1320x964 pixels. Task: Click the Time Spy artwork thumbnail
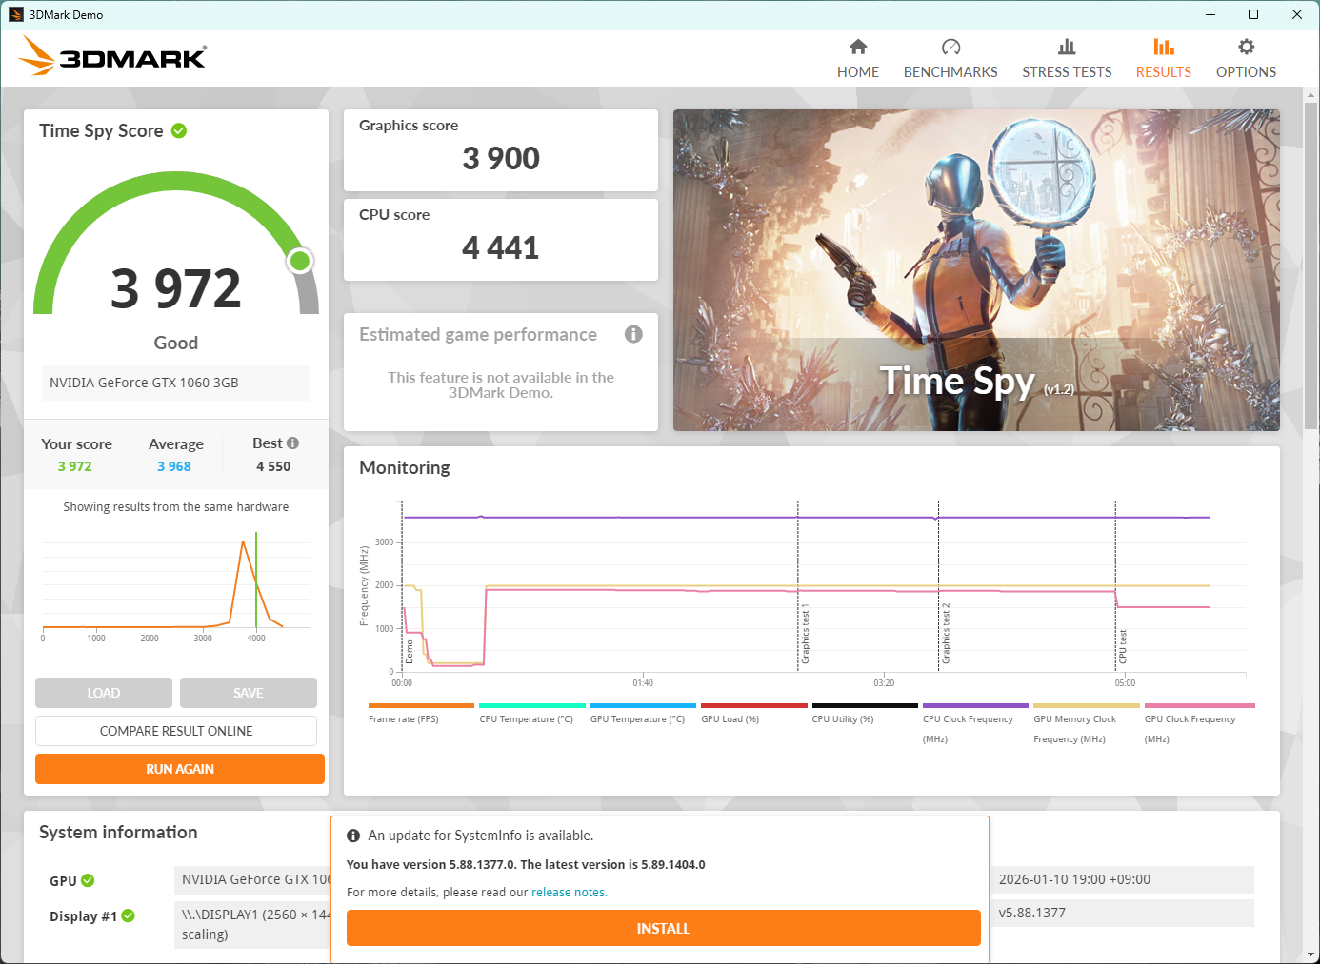pos(976,270)
